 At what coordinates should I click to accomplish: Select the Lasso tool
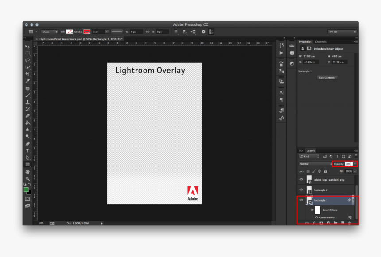(x=27, y=60)
